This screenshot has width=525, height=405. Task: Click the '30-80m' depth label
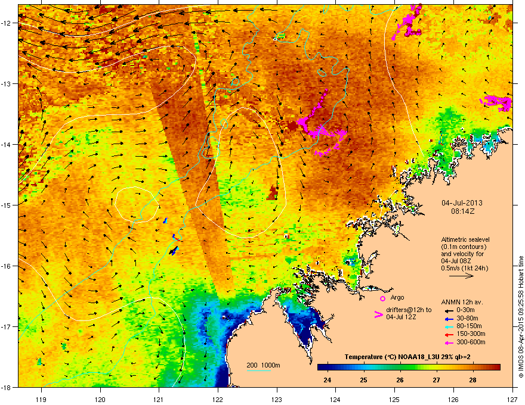pos(467,319)
